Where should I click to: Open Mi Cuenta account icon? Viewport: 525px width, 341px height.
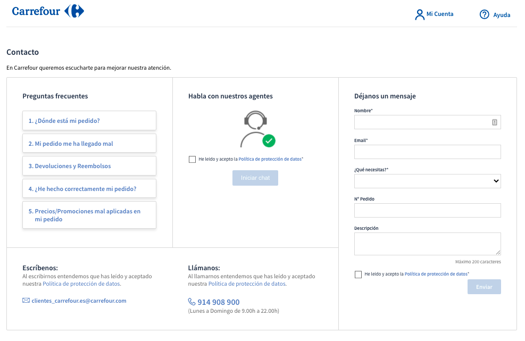[x=420, y=14]
